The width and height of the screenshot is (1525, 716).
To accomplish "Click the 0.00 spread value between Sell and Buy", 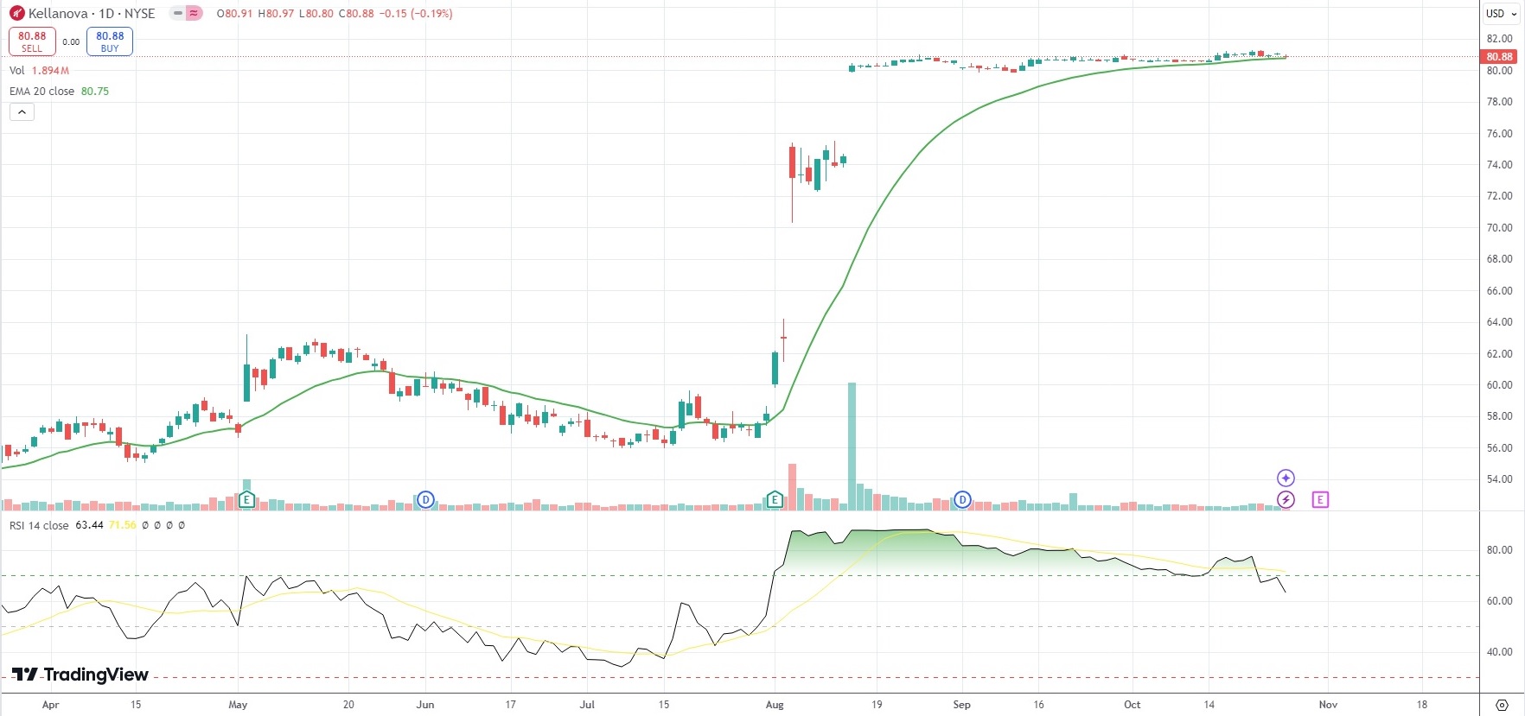I will pos(71,41).
